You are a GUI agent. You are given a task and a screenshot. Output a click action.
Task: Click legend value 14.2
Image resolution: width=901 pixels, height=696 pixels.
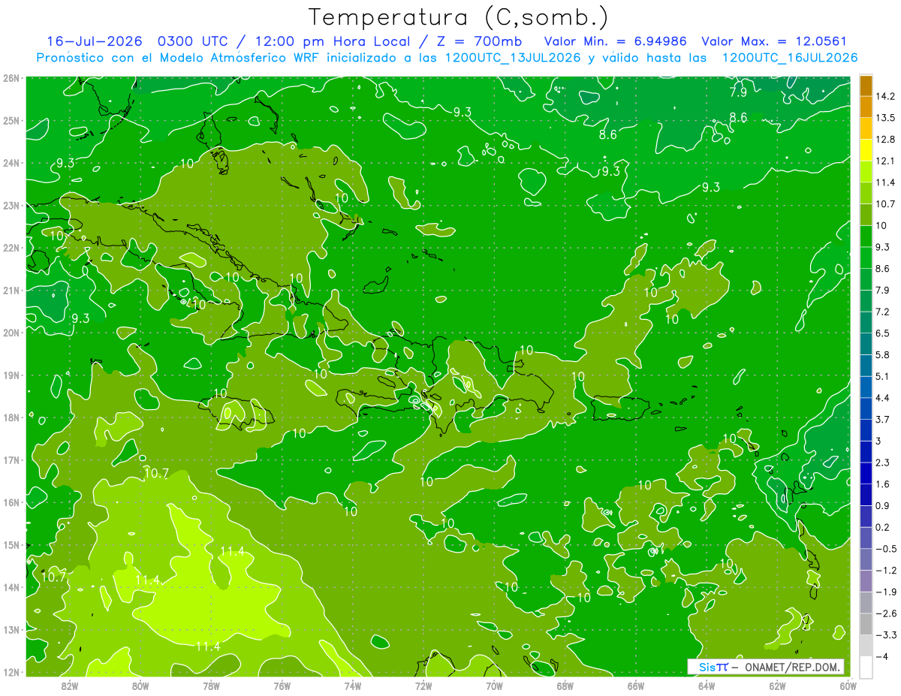coord(886,96)
